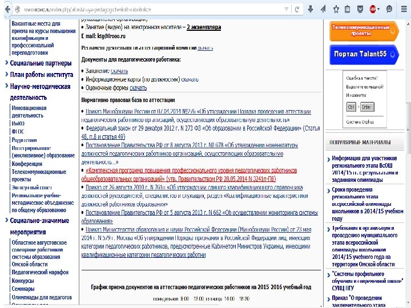Open the Downloads arrow icon
411x308 pixels.
(x=311, y=10)
